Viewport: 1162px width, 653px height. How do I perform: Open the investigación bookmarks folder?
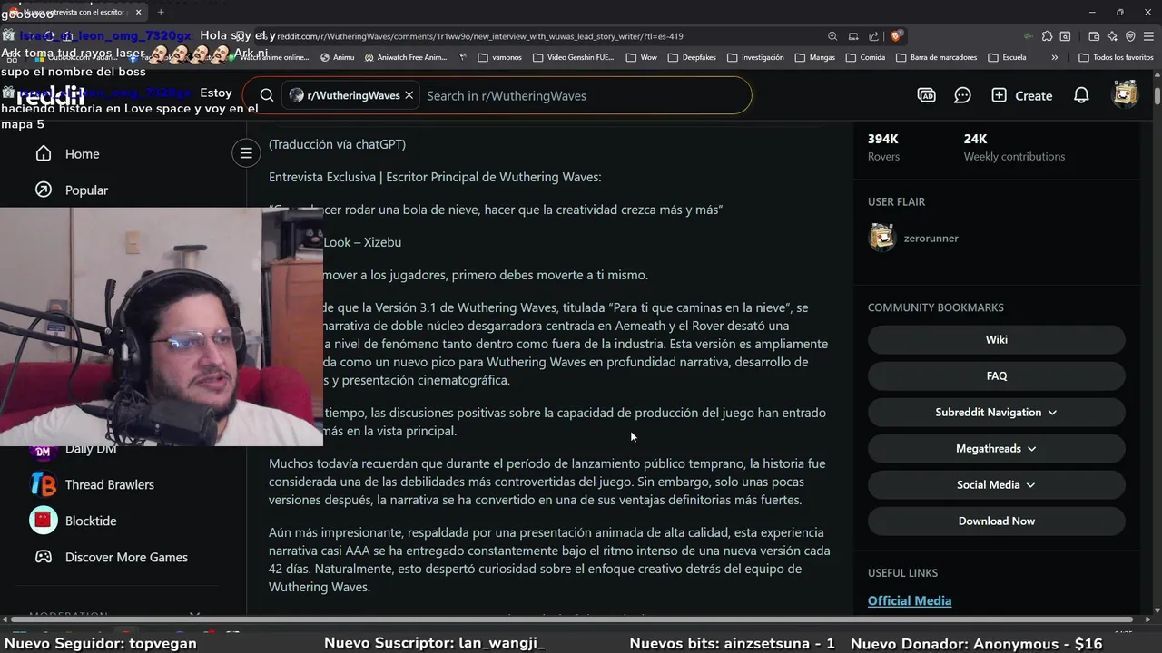[754, 57]
